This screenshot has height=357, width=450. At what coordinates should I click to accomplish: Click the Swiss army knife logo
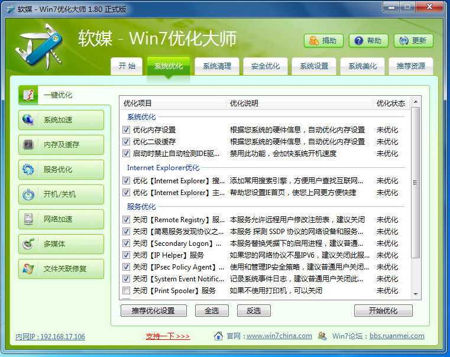[x=39, y=47]
